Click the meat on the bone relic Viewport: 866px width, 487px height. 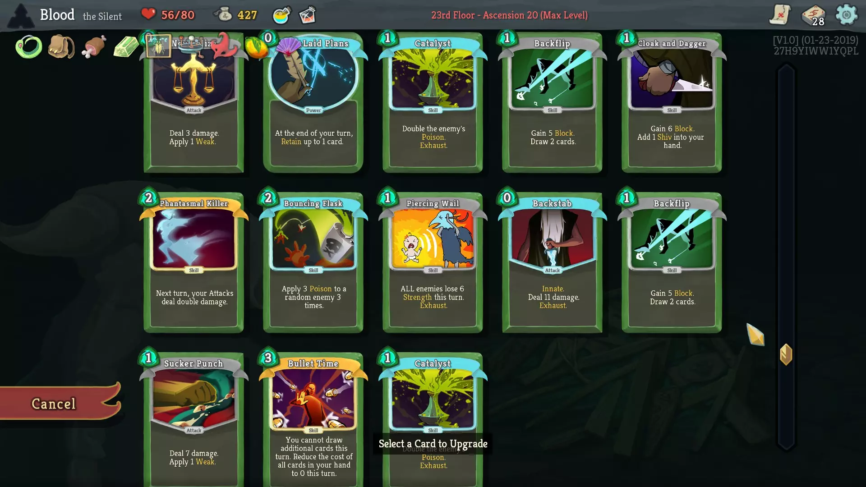[94, 47]
